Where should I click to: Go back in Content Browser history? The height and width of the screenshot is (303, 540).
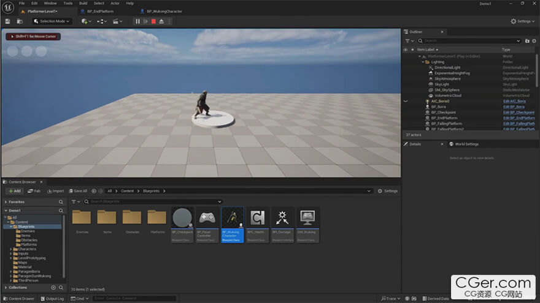[x=94, y=191]
